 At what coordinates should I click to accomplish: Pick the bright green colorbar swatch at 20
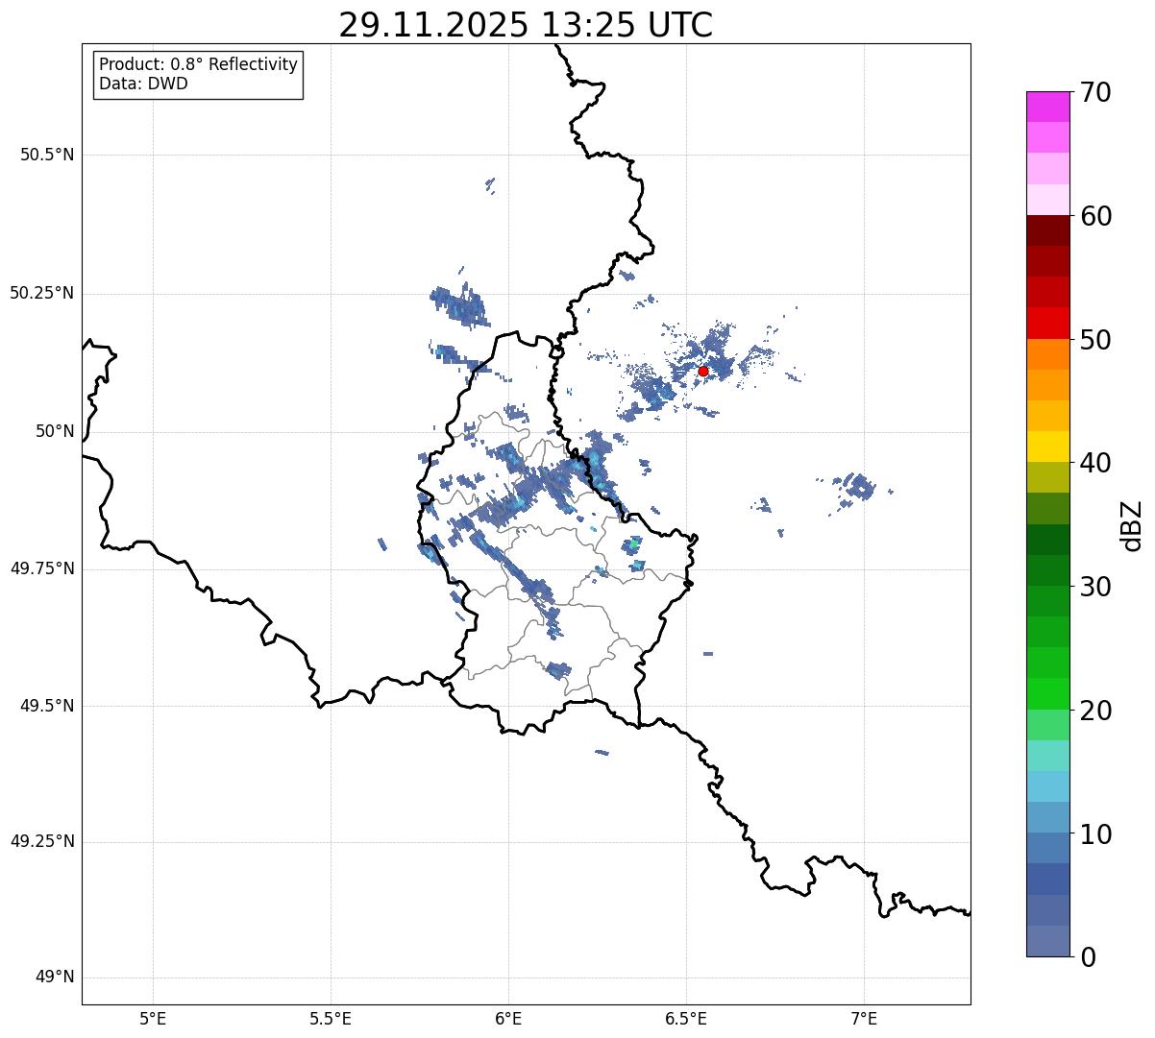pos(1047,694)
